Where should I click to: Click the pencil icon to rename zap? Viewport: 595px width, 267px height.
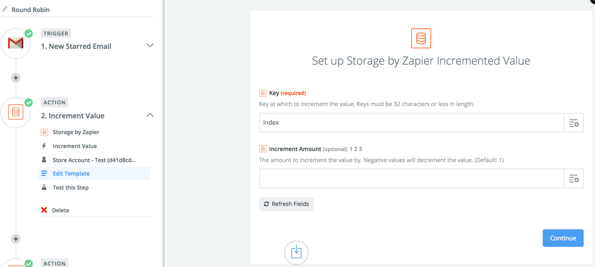(x=5, y=9)
